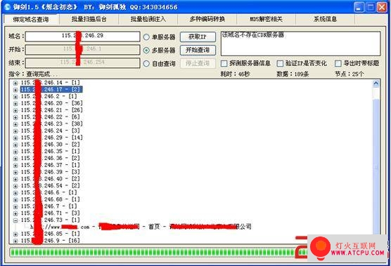Image resolution: width=391 pixels, height=266 pixels.
Task: Switch to the 批量扫描后台 tab
Action: tap(89, 19)
